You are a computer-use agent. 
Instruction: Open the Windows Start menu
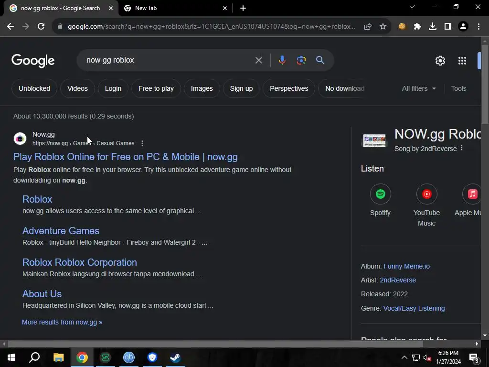pos(11,357)
